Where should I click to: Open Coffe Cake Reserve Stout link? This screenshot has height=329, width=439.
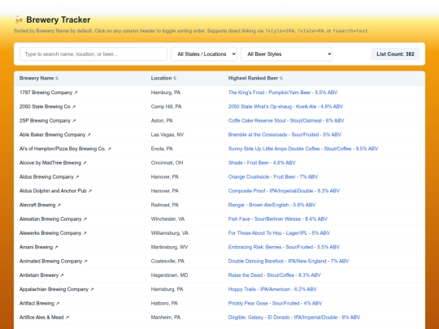286,120
